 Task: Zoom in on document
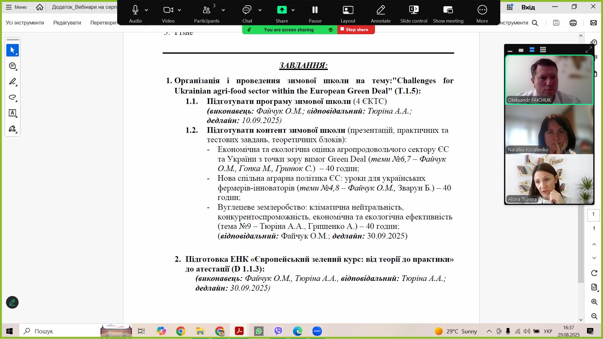(x=594, y=302)
